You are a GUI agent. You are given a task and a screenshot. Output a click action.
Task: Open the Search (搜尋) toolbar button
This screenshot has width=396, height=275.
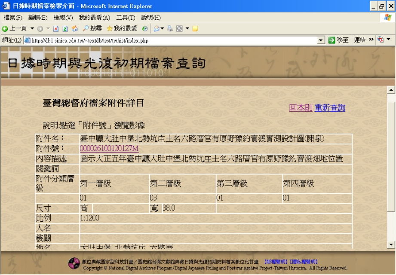pyautogui.click(x=92, y=28)
